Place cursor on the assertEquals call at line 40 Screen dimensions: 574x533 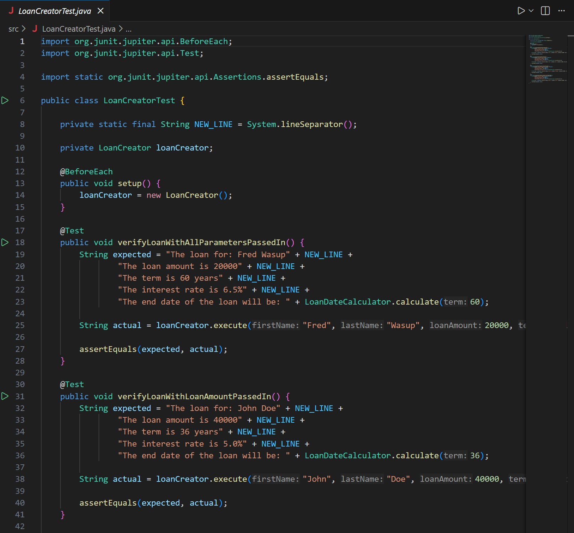pos(108,503)
